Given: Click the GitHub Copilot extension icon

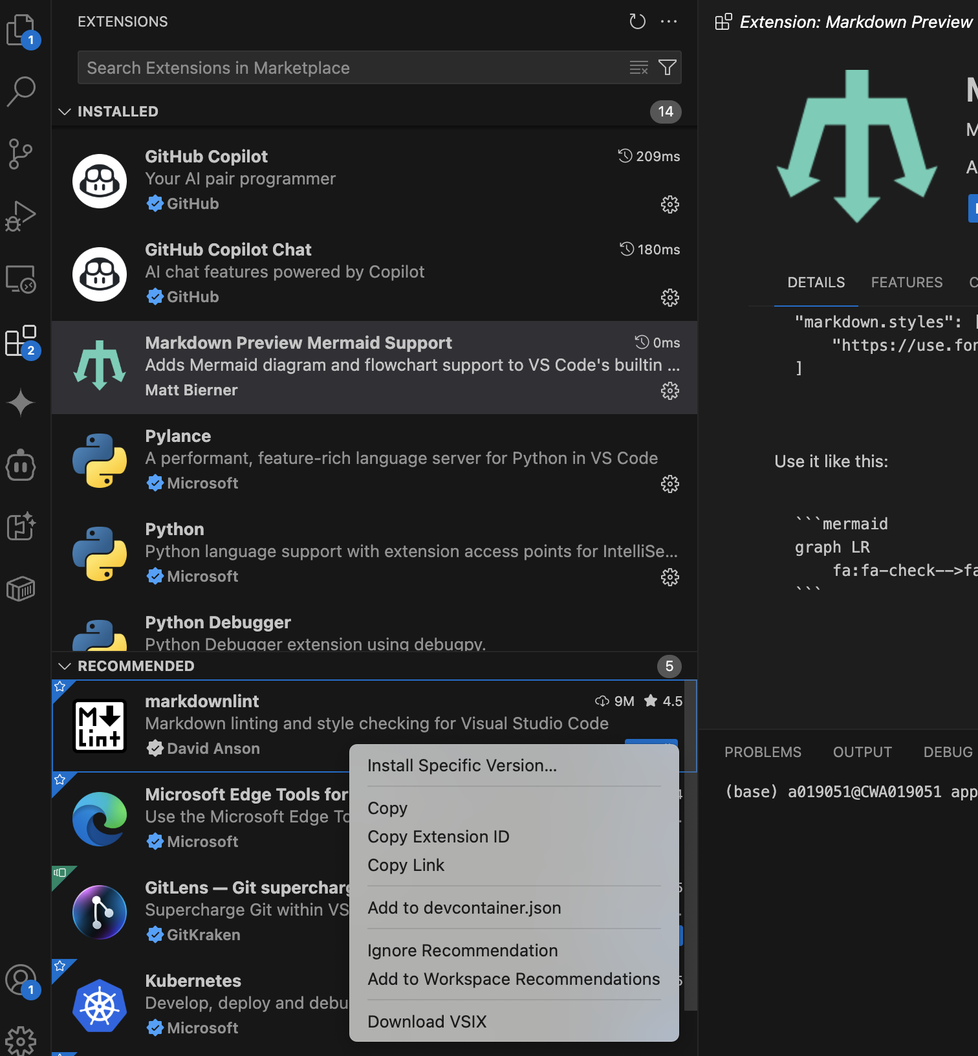Looking at the screenshot, I should [x=100, y=181].
